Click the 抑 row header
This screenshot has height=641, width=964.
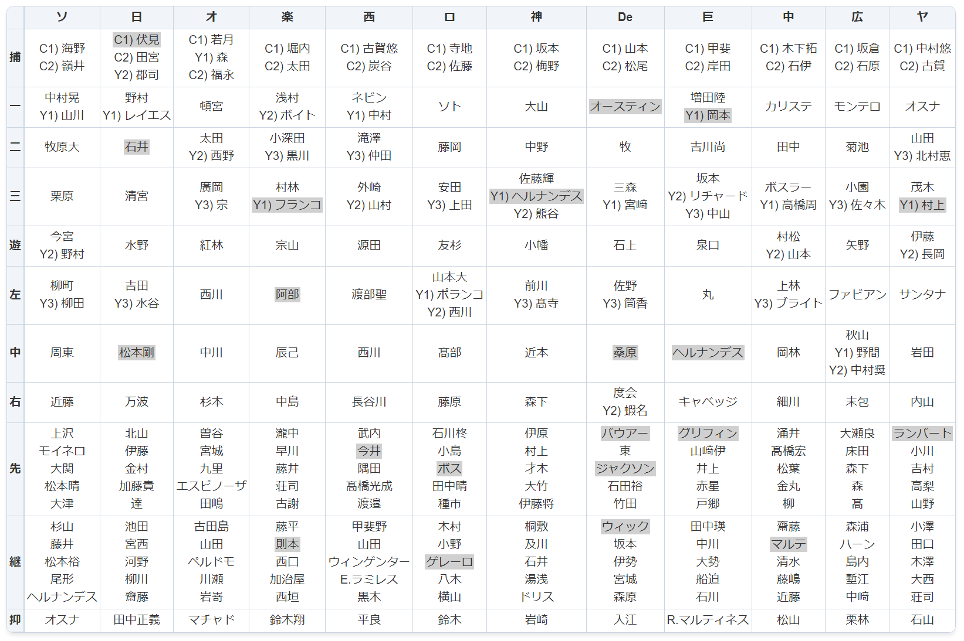(15, 620)
